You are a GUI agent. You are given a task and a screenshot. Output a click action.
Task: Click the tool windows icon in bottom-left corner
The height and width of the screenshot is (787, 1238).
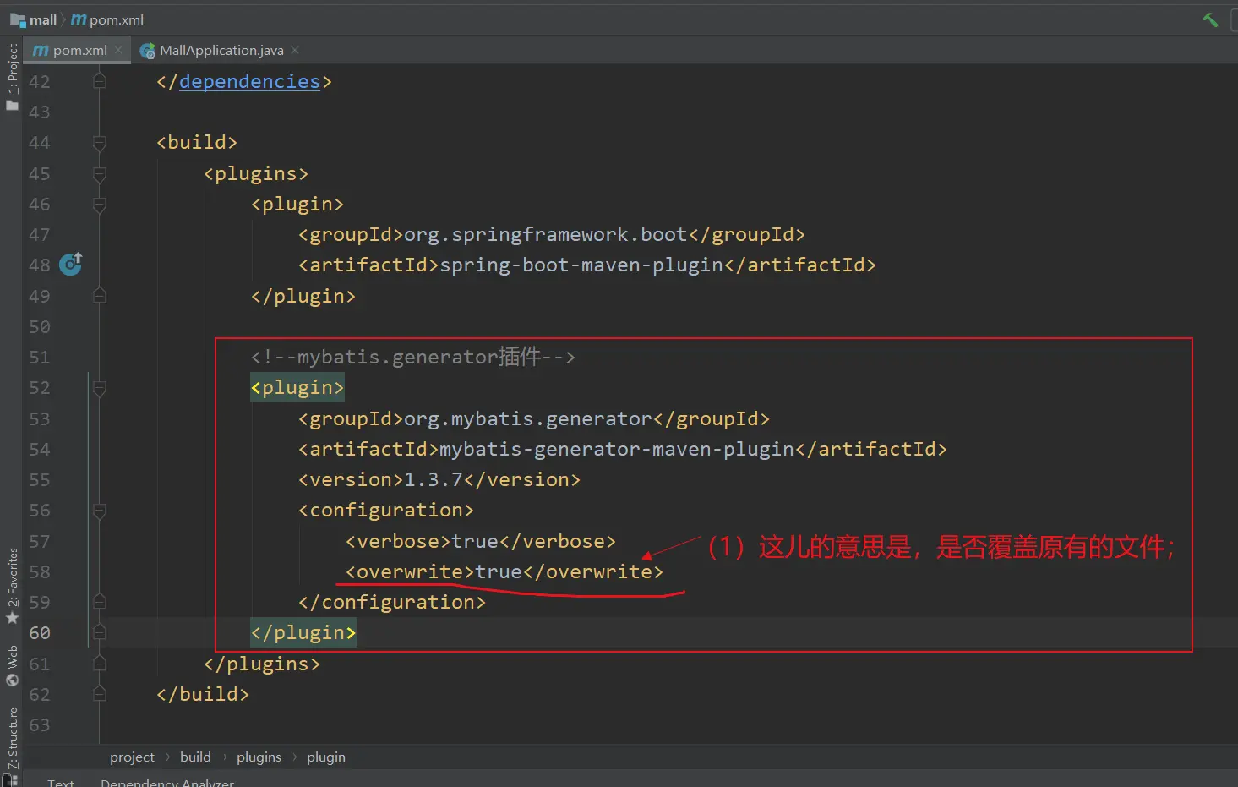8,780
